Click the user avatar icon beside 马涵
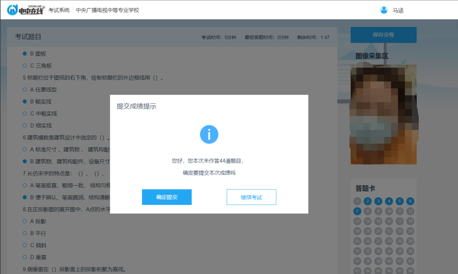Image resolution: width=458 pixels, height=274 pixels. click(384, 10)
